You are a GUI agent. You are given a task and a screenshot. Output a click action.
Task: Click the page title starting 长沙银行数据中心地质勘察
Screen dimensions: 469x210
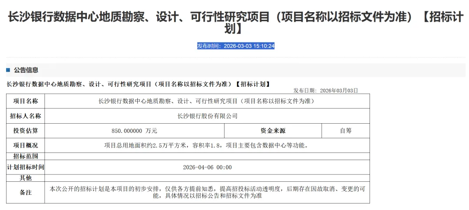[236, 23]
